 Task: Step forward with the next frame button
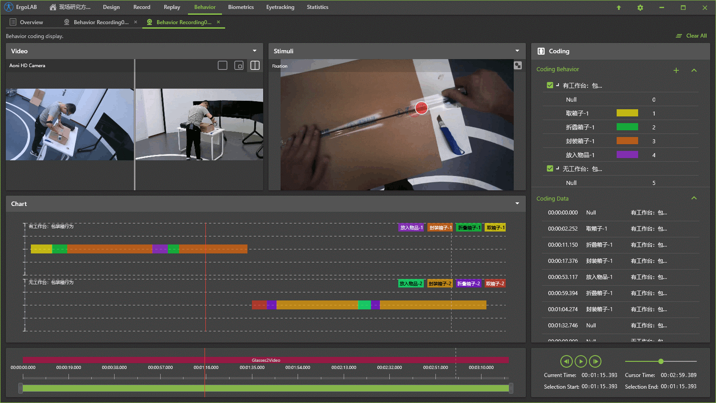(595, 361)
